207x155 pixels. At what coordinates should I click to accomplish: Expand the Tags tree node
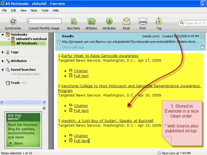pos(3,52)
